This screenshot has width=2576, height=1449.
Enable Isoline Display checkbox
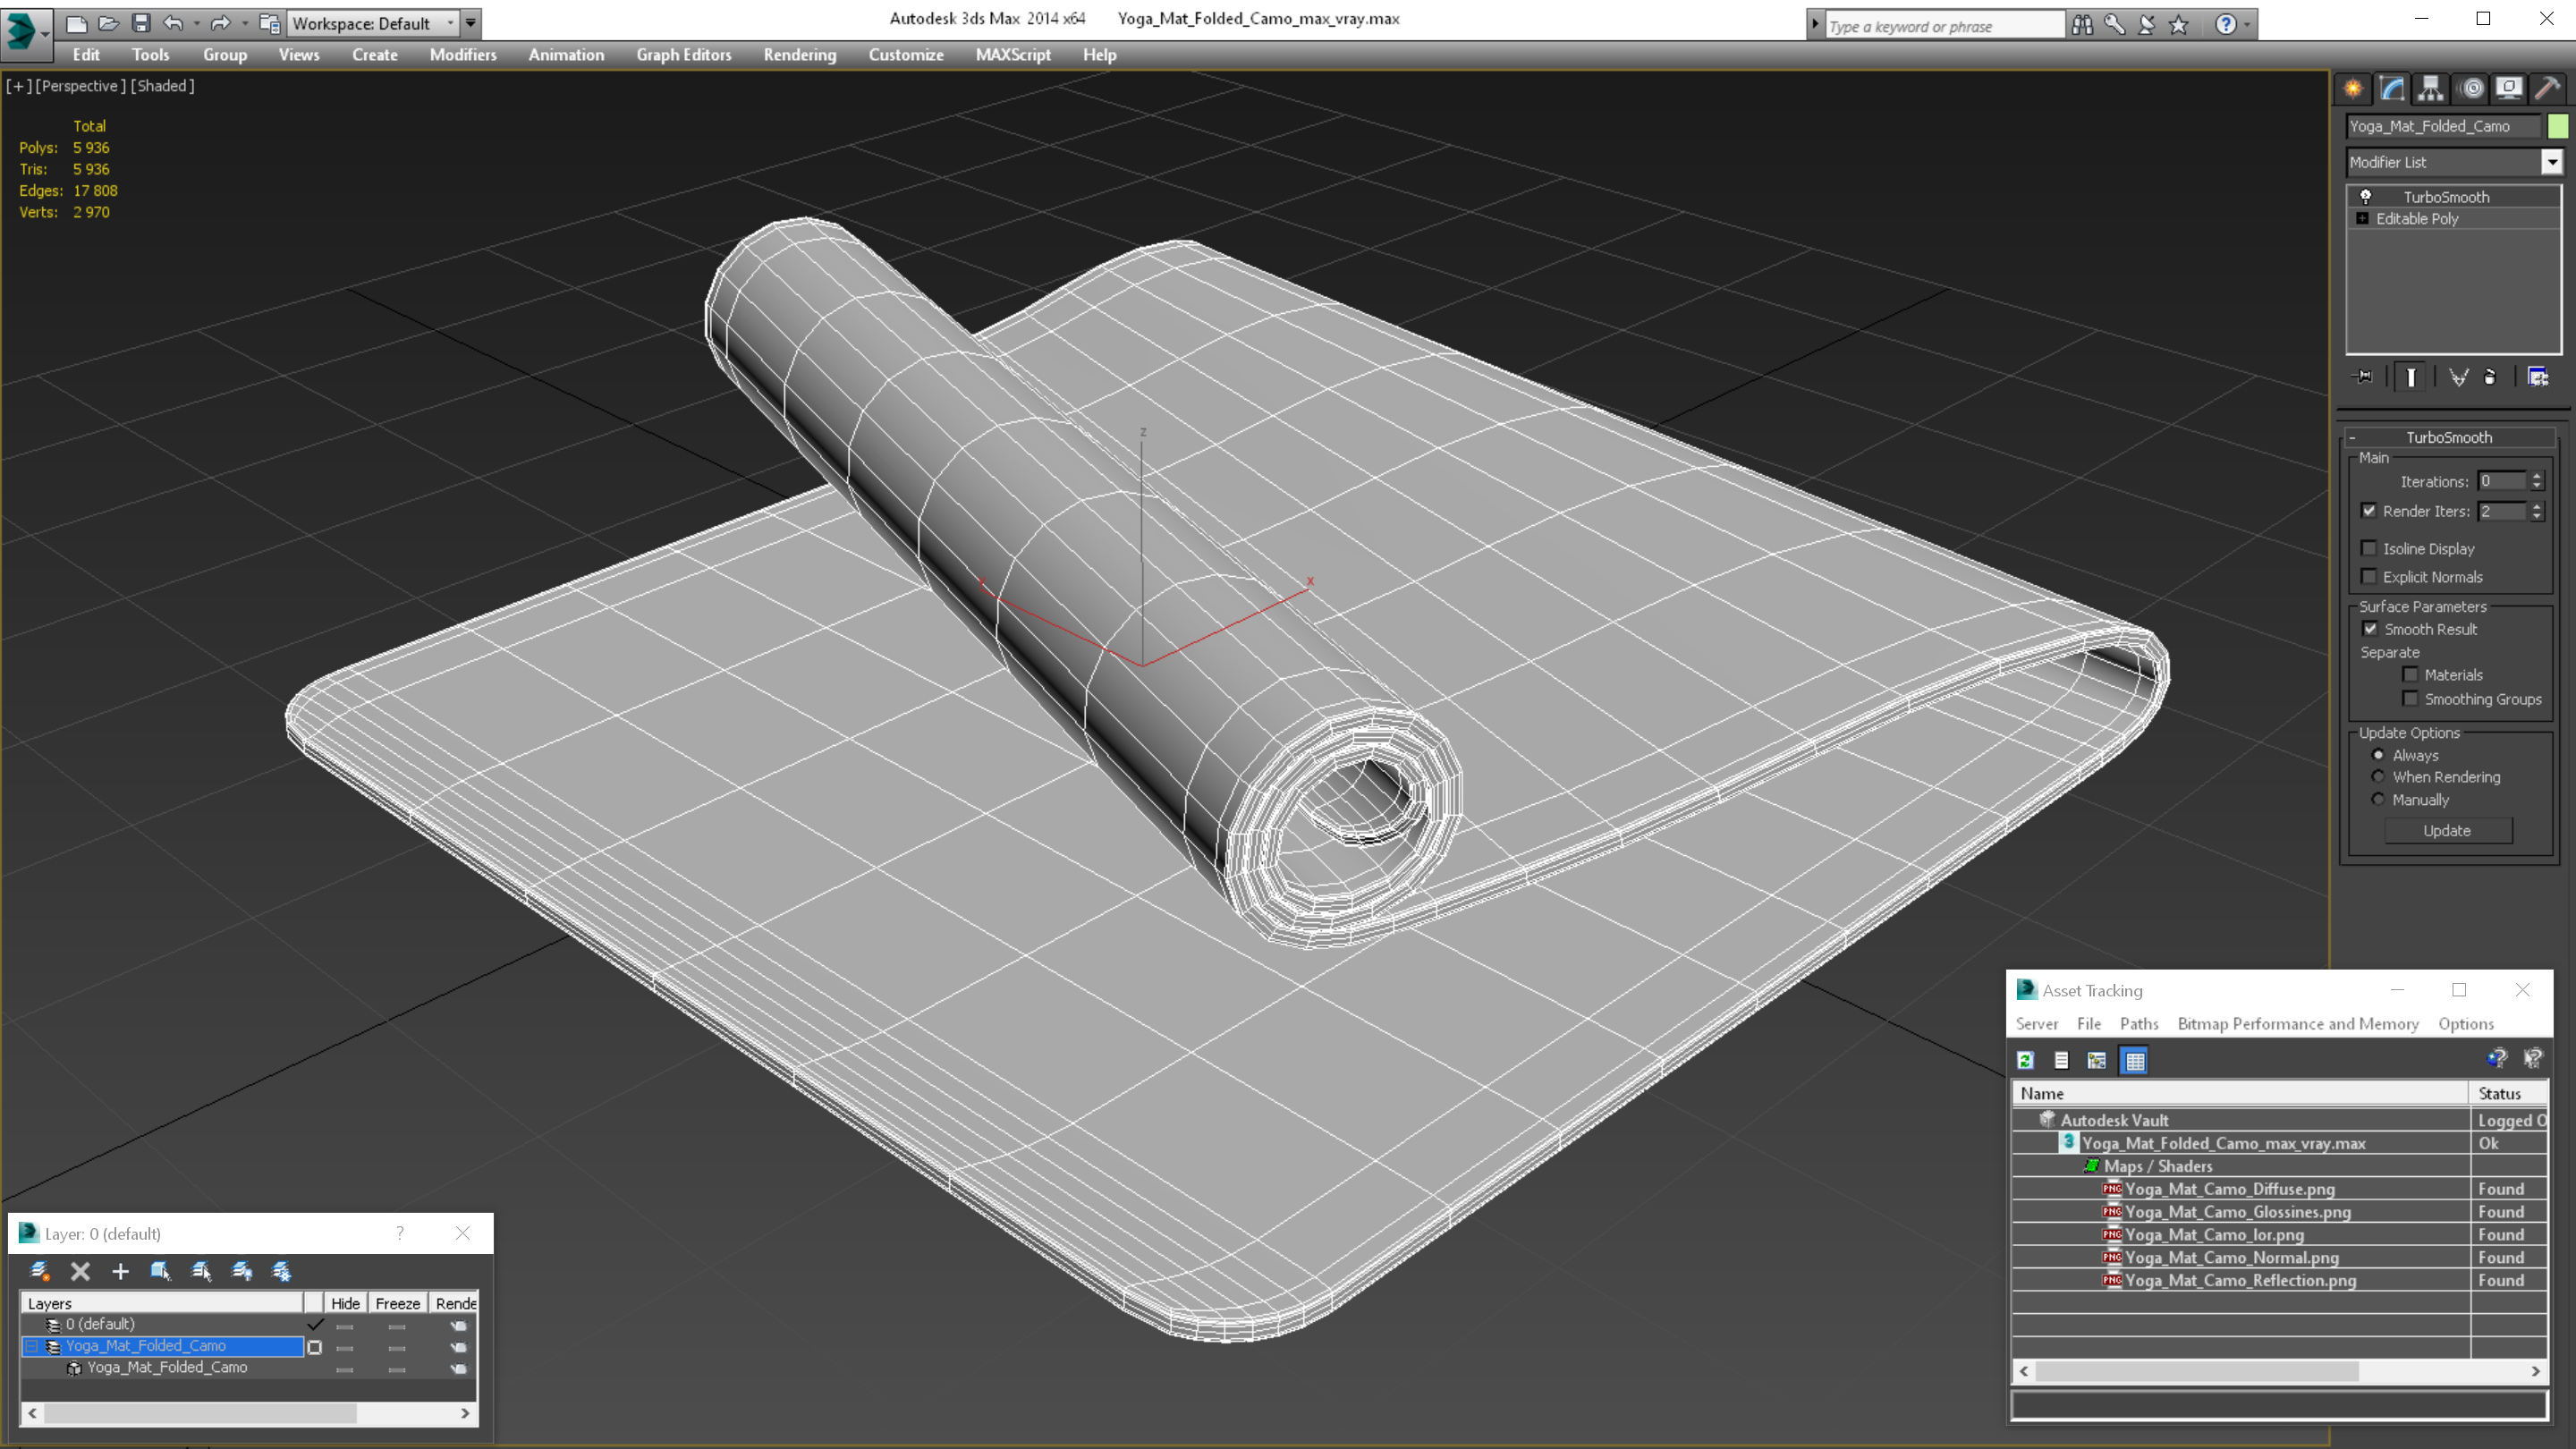click(x=2369, y=548)
